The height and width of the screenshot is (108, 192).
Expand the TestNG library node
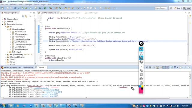(x=5, y=59)
